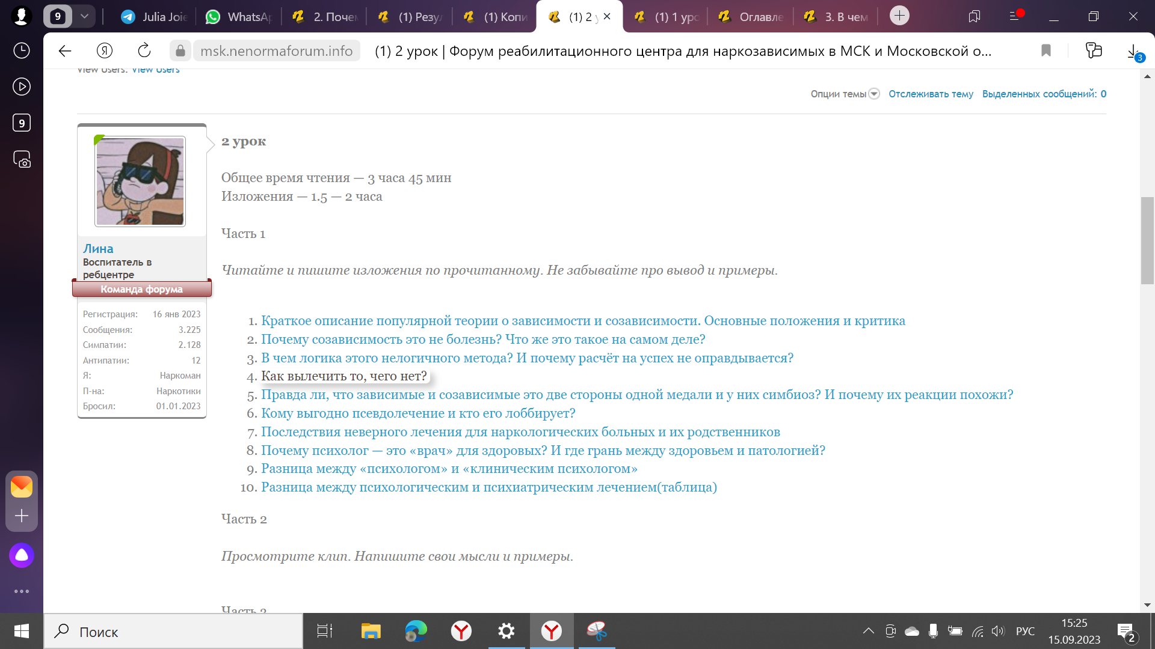Click the vertical page scrollbar thumb
Viewport: 1155px width, 649px height.
coord(1147,240)
